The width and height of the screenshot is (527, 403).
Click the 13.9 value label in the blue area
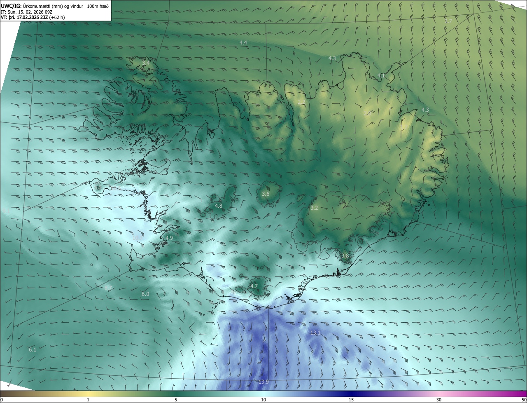pos(264,382)
